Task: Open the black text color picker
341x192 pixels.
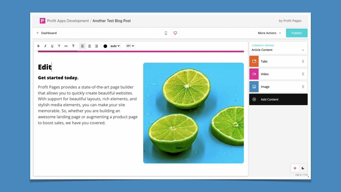Action: point(105,46)
